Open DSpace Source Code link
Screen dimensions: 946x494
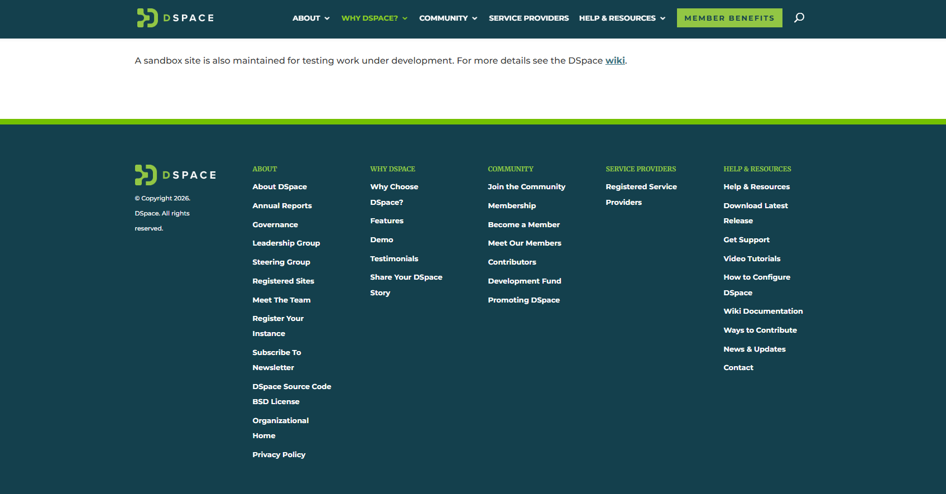click(x=291, y=386)
